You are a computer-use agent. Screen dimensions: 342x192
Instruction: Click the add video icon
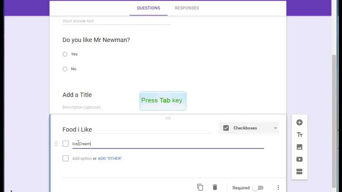(299, 159)
